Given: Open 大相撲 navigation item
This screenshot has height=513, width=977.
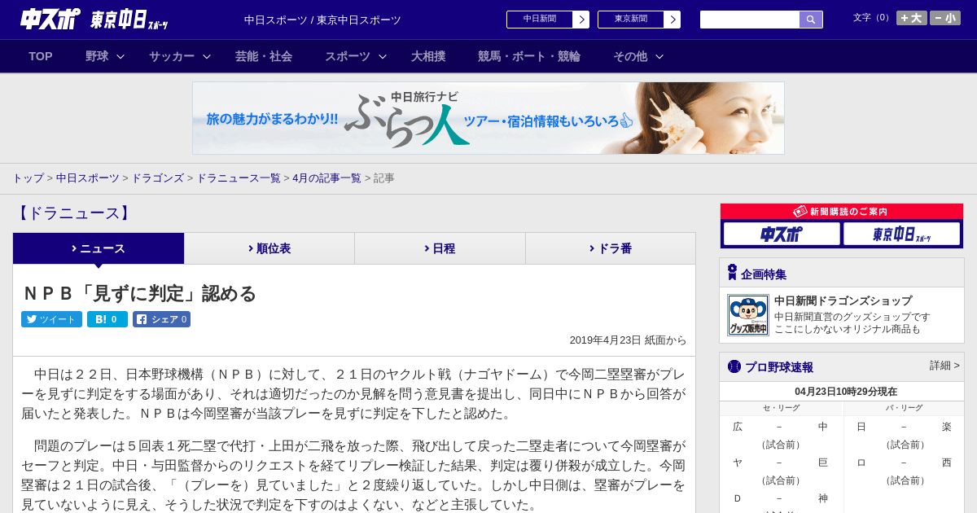Looking at the screenshot, I should 428,56.
